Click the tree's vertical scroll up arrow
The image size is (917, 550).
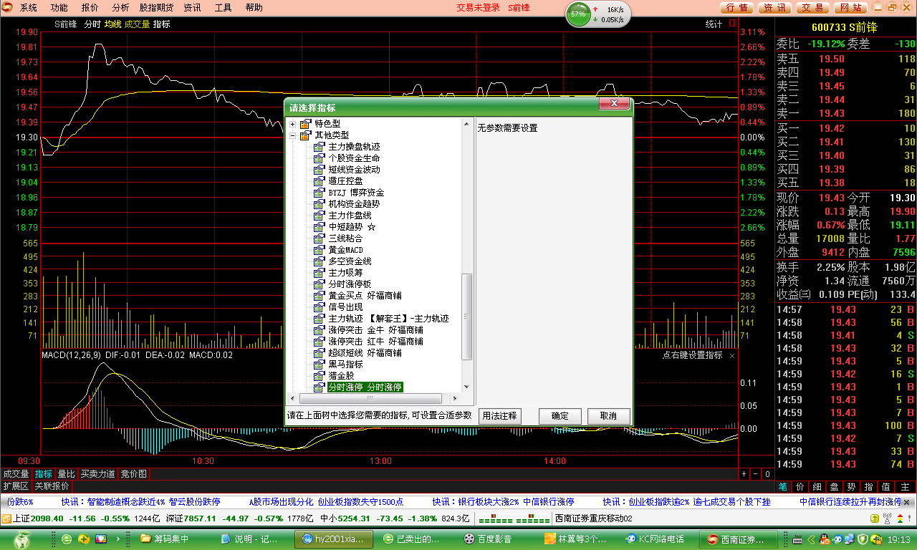[x=468, y=123]
